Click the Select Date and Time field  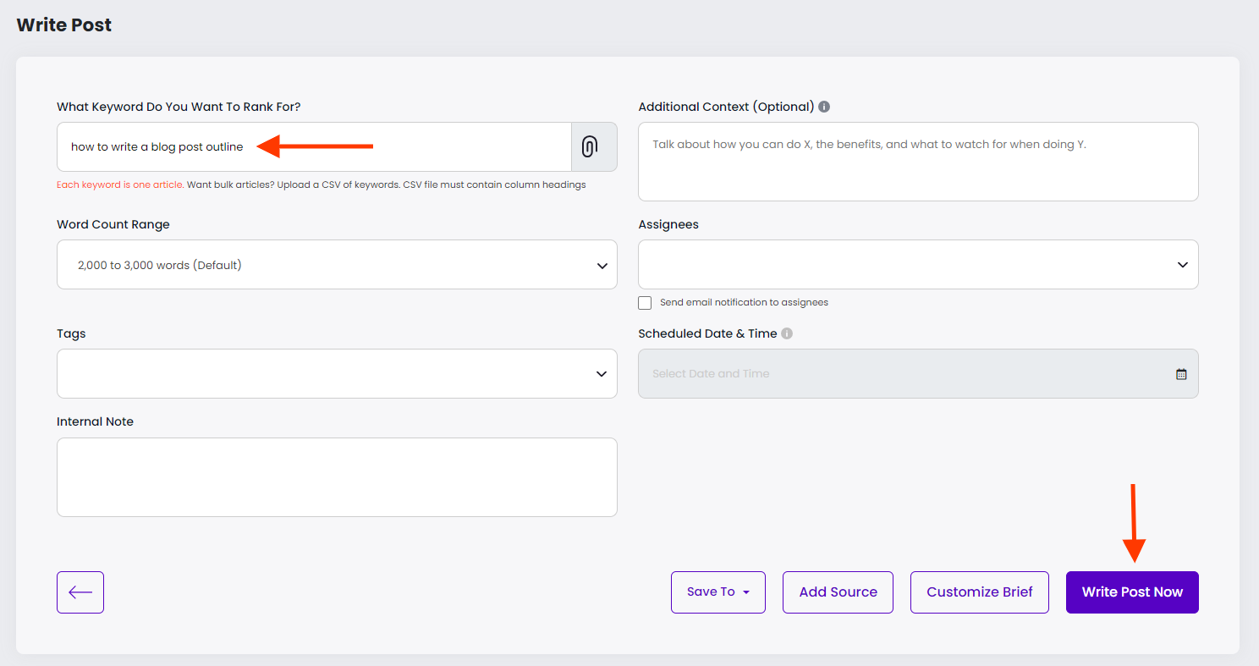[905, 374]
